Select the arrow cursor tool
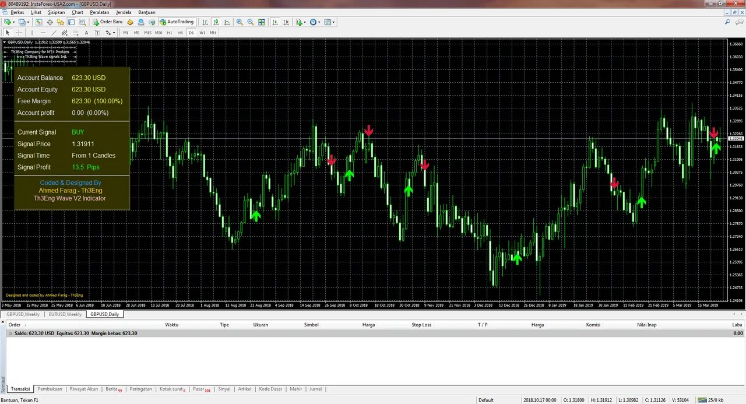The image size is (746, 404). pos(8,33)
